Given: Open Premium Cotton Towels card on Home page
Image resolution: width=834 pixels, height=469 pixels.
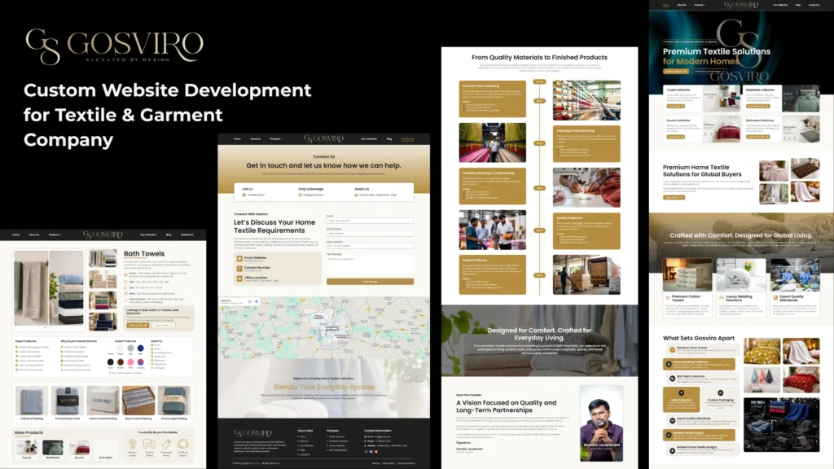Looking at the screenshot, I should click(x=687, y=287).
